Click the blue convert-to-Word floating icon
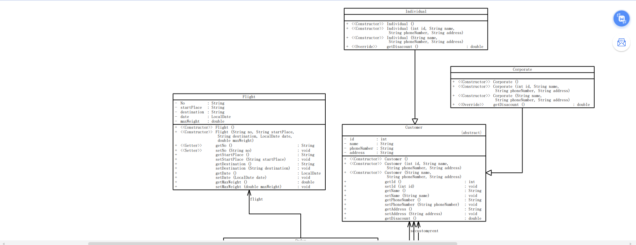 tap(621, 18)
